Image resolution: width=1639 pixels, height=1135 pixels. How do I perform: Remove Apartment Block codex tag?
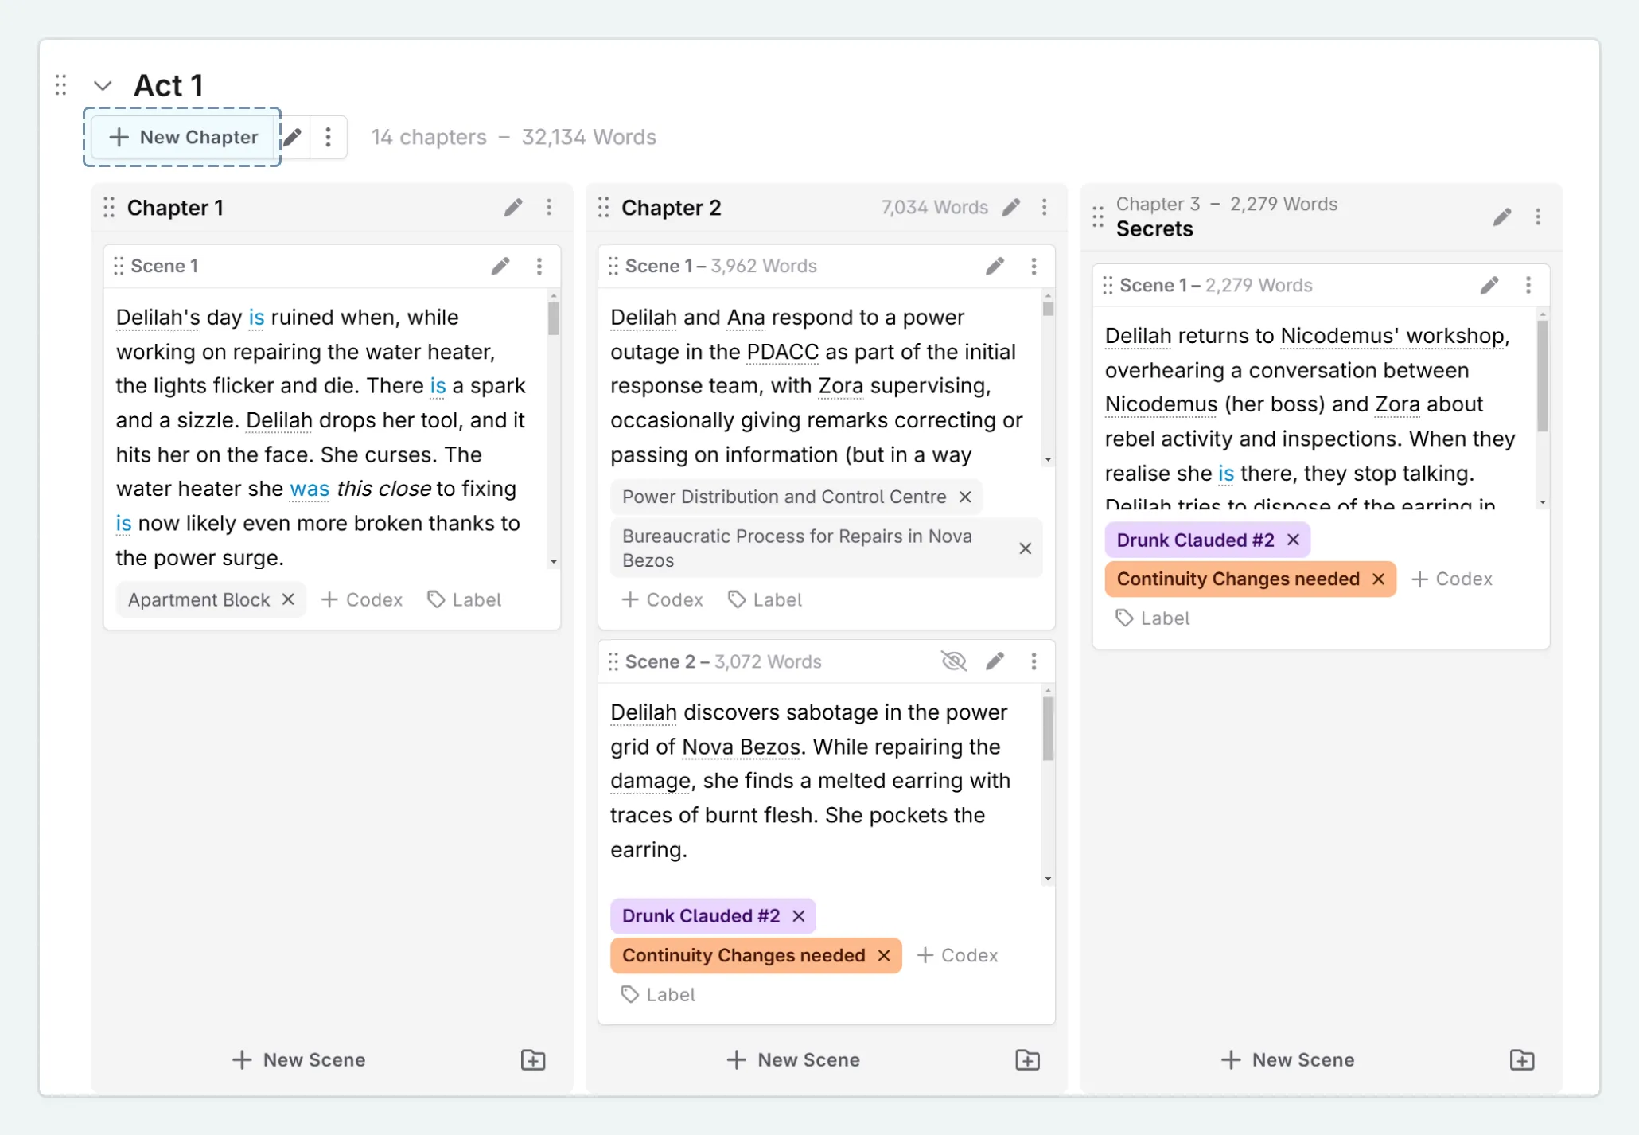[x=288, y=599]
